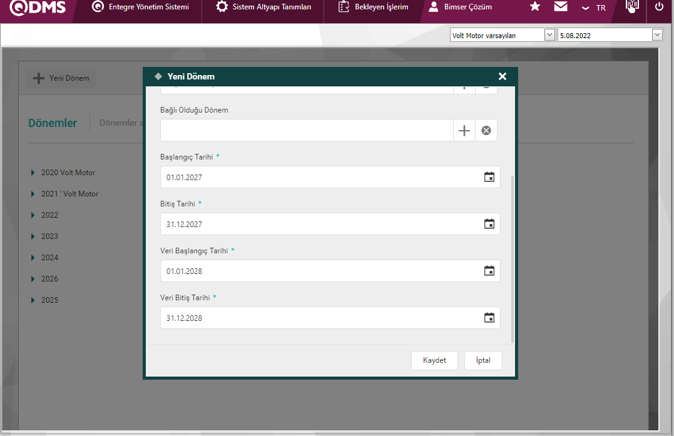674x436 pixels.
Task: Open Entegre Yönetim Sistemi menu
Action: point(141,7)
